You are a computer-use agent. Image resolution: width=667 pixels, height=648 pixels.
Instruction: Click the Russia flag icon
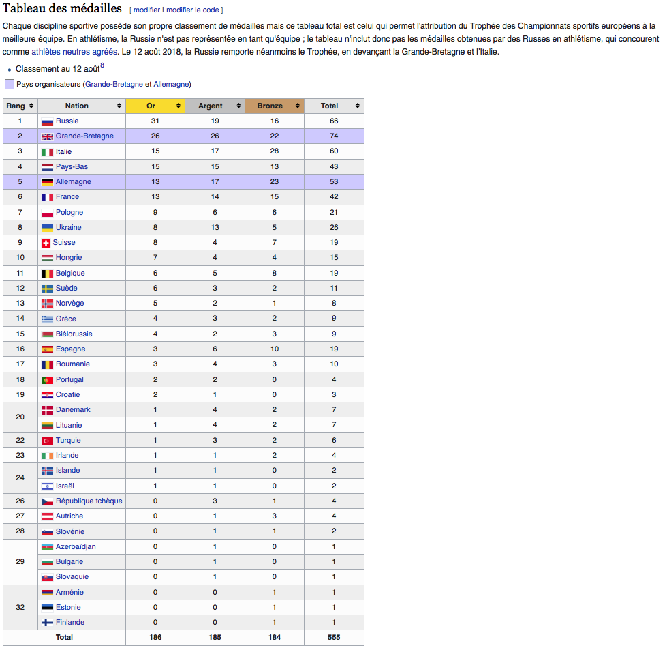coord(47,122)
